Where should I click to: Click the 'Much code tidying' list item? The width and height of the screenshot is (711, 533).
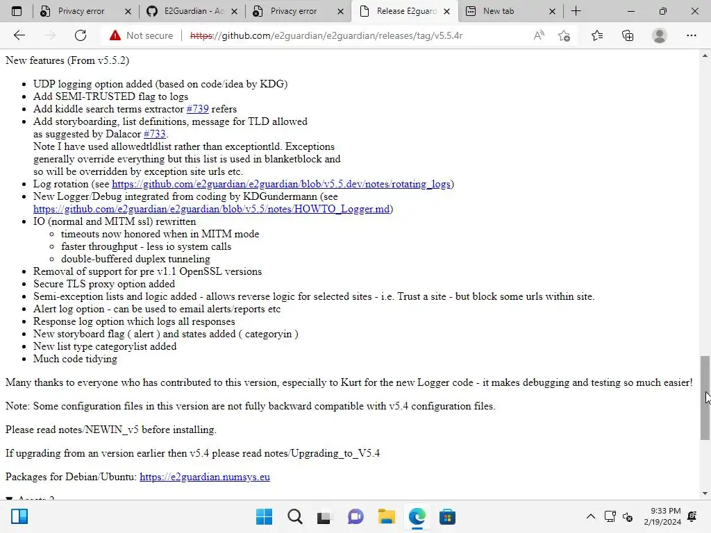tap(75, 359)
